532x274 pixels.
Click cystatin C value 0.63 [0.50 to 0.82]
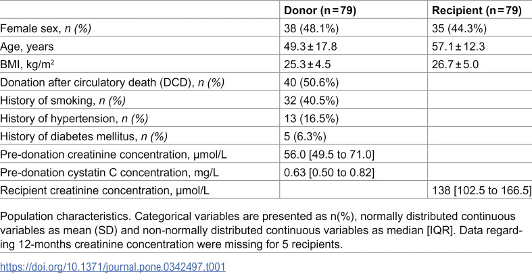tap(329, 173)
